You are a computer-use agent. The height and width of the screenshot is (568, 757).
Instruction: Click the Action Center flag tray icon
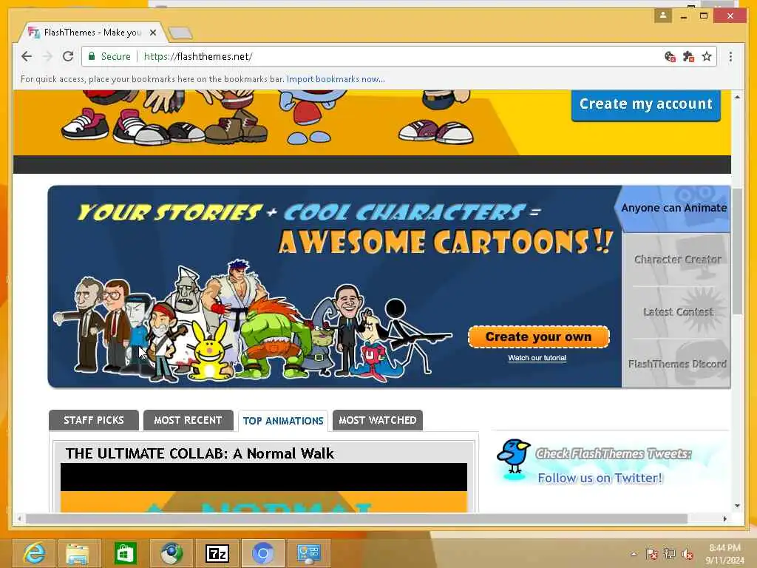pos(652,554)
